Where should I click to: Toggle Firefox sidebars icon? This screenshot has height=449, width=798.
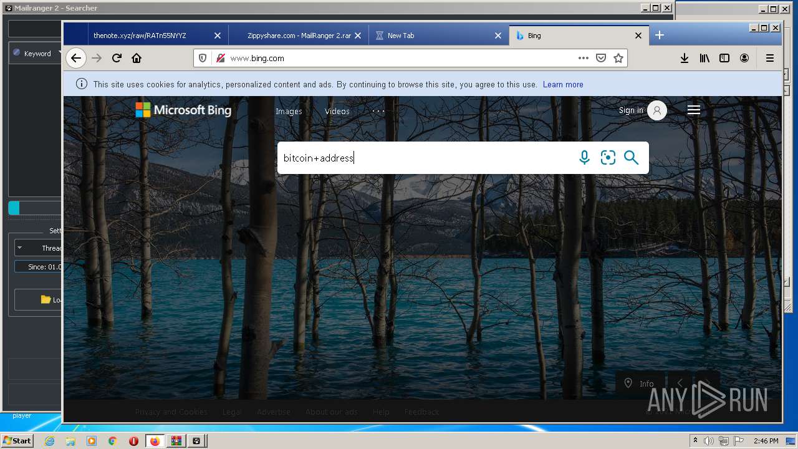[x=724, y=58]
